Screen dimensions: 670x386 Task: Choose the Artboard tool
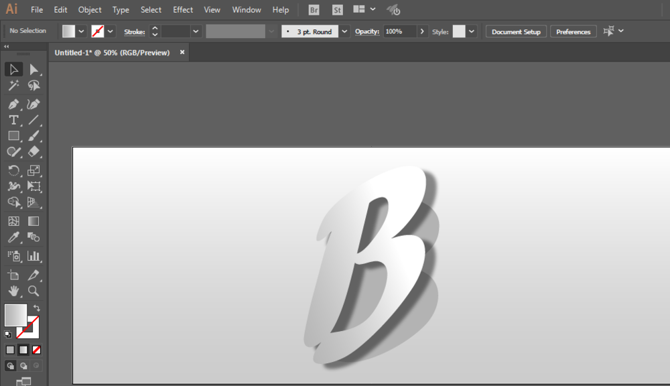13,275
